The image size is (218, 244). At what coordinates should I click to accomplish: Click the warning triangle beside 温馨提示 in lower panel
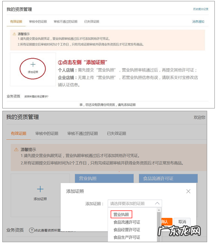tap(16, 149)
